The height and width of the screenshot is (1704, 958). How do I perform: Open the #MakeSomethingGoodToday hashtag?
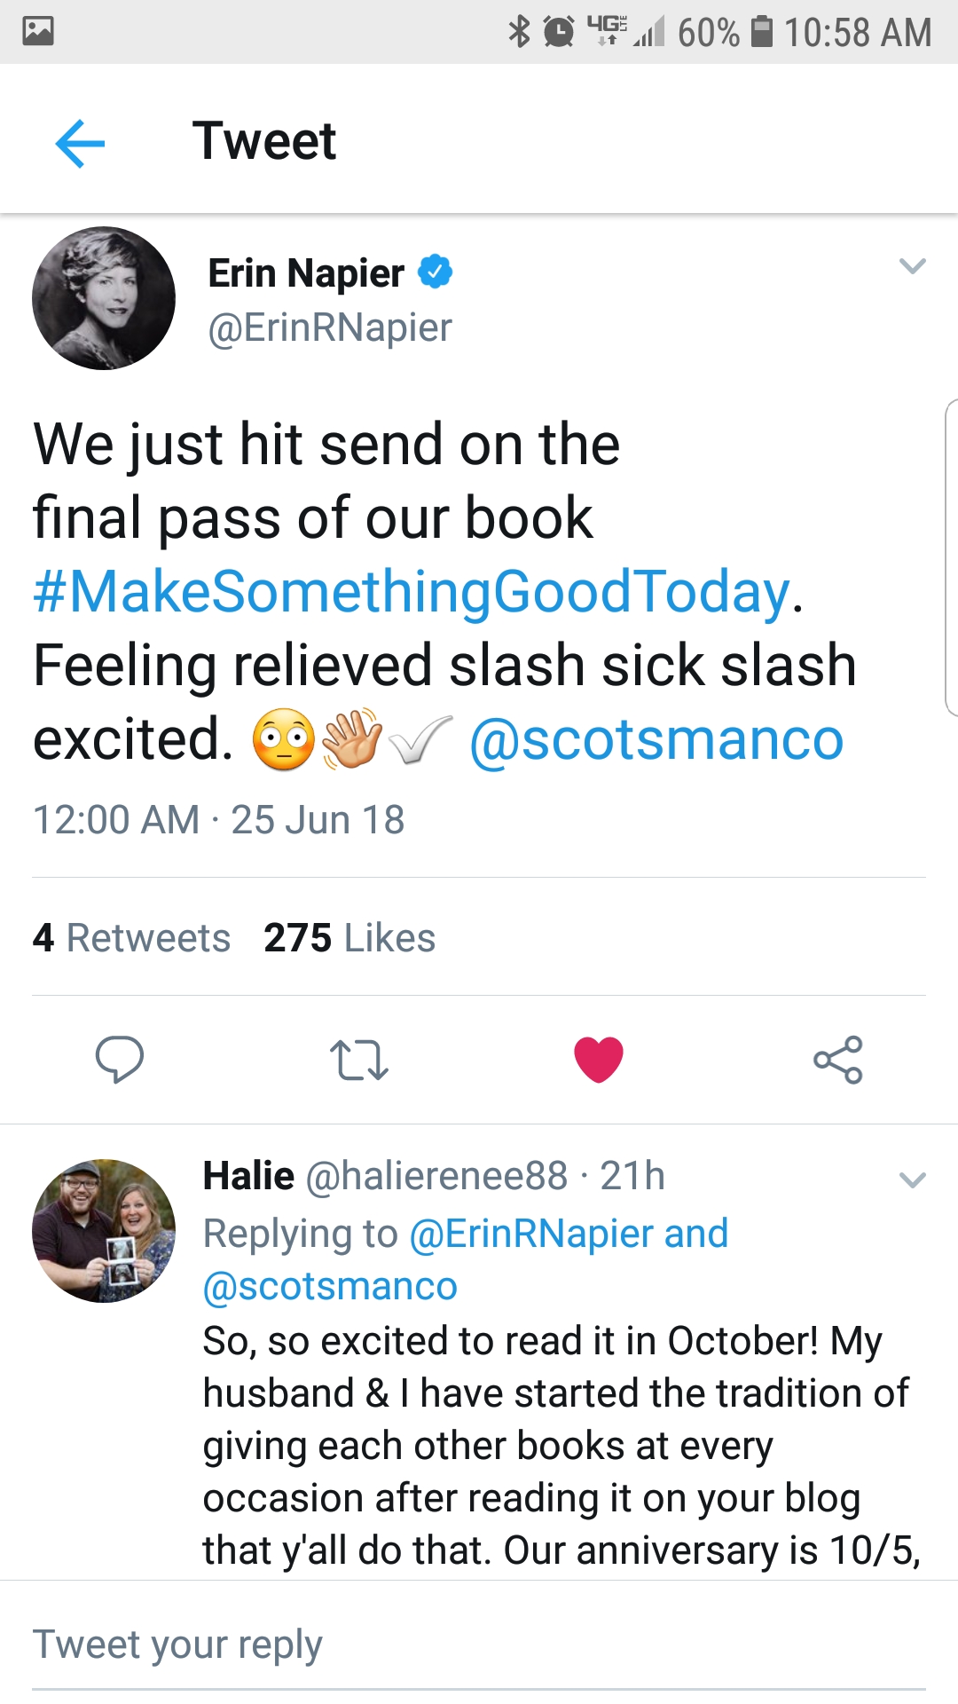point(411,592)
